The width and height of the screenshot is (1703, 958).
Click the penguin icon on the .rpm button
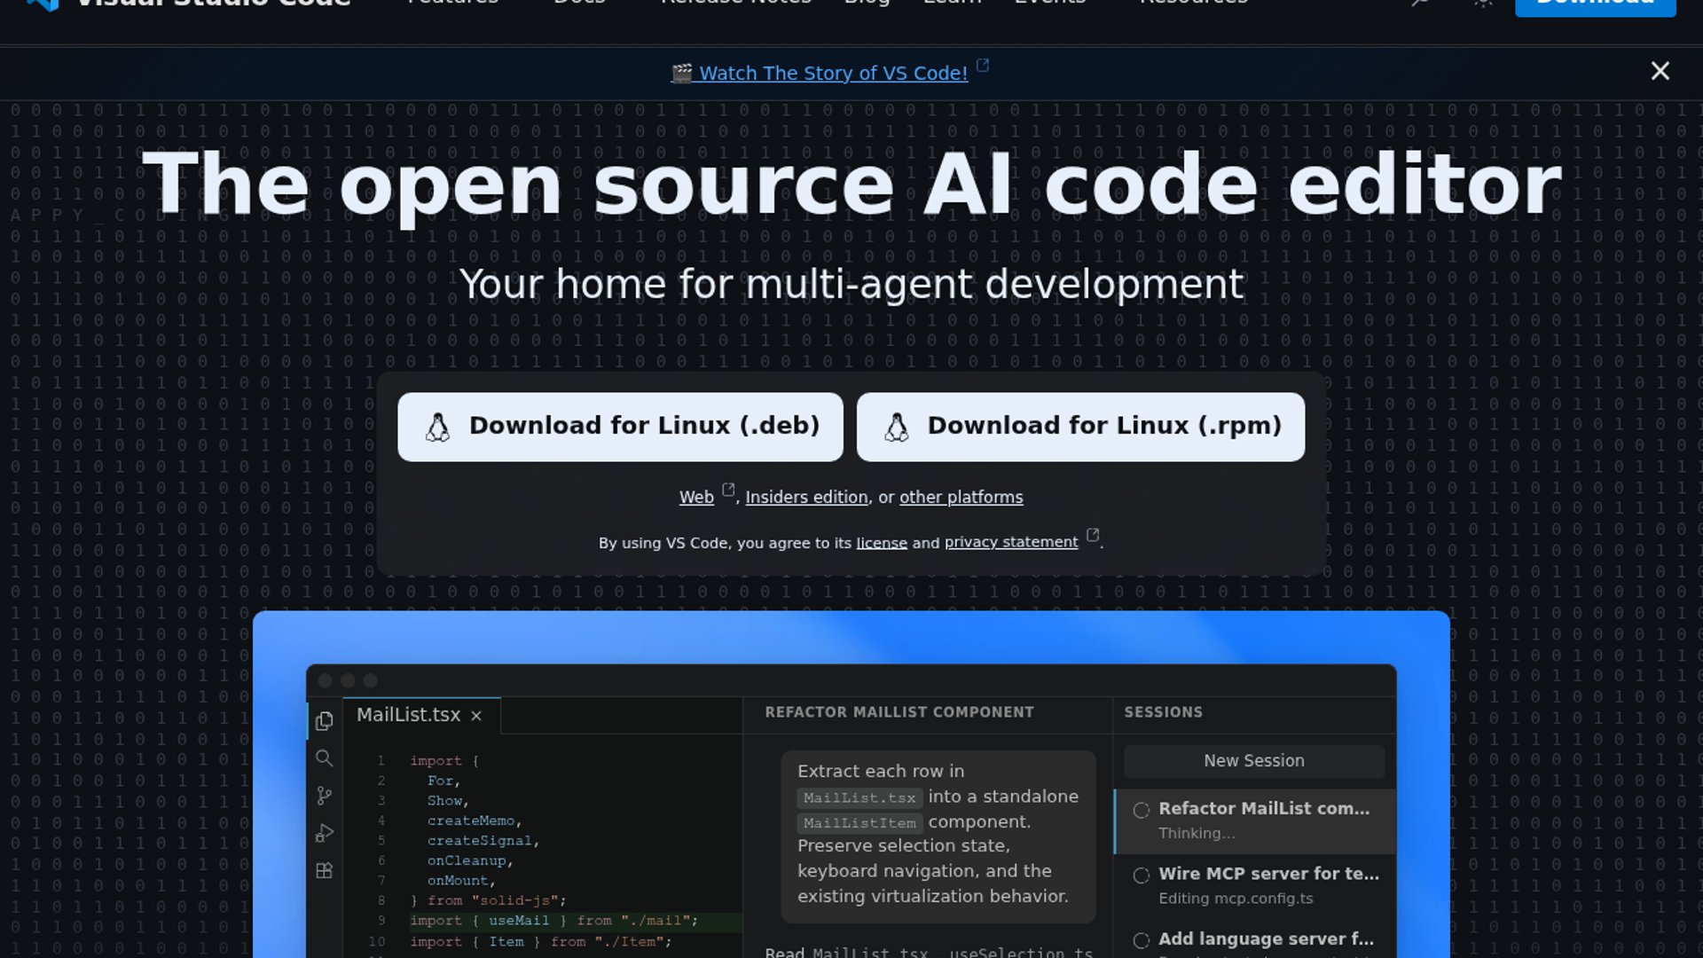(x=897, y=427)
